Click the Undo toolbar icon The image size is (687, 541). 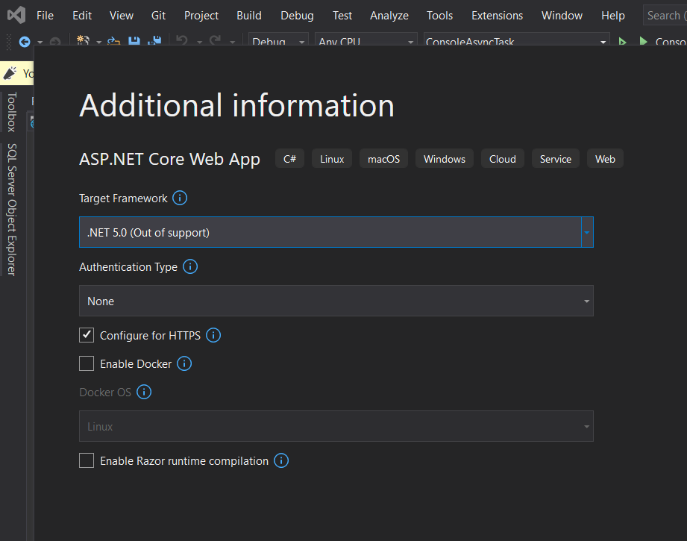click(182, 41)
